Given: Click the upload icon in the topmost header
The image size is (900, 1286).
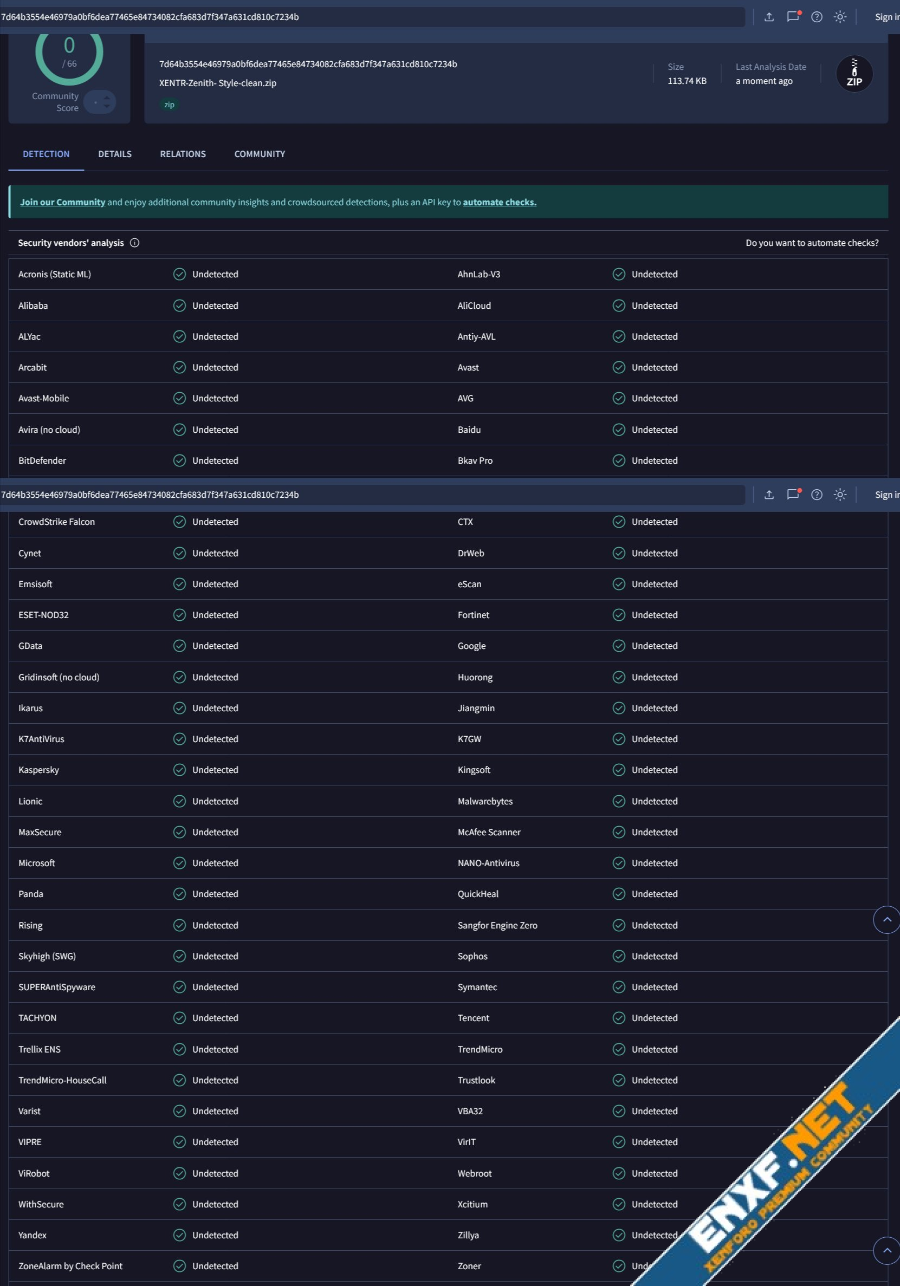Looking at the screenshot, I should [x=769, y=17].
